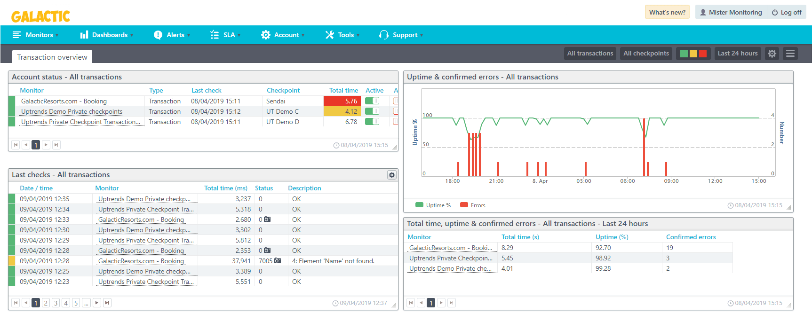
Task: Toggle the green status filter
Action: tap(684, 54)
